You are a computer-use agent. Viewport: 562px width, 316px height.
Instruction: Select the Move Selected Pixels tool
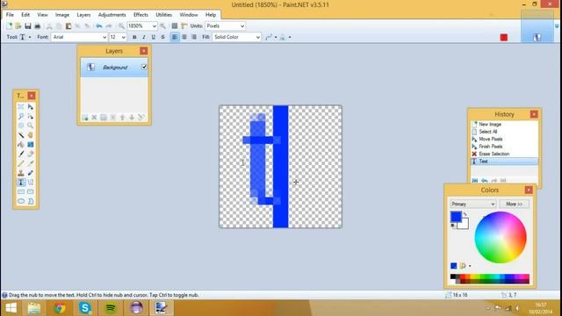coord(31,107)
